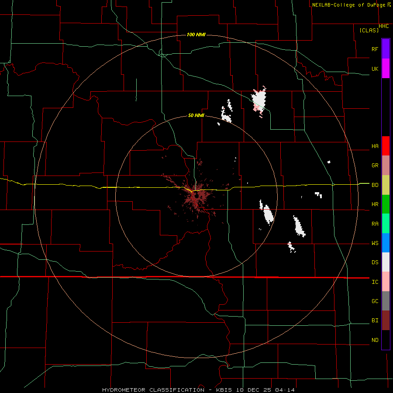
Task: Click the 100 NMI range ring label
Action: (196, 34)
